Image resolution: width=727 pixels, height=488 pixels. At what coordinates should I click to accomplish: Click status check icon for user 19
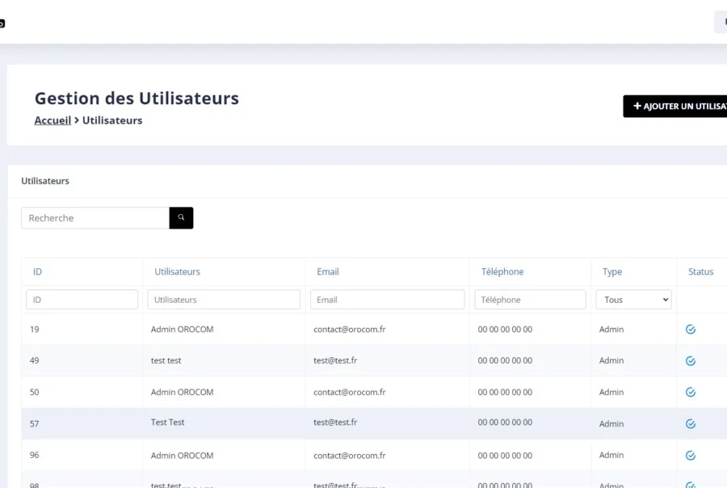pyautogui.click(x=691, y=330)
